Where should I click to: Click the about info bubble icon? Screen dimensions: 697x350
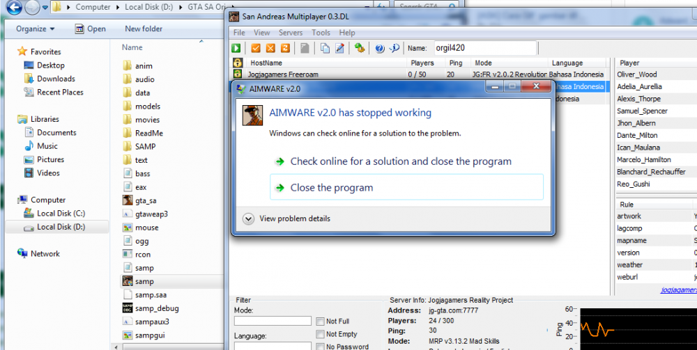pyautogui.click(x=395, y=48)
